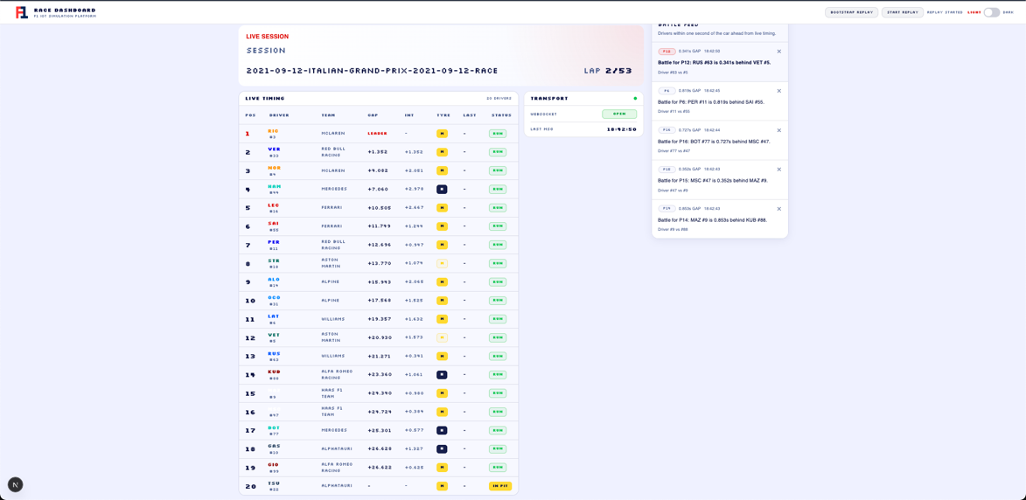Click the 20 drivers count label
The image size is (1026, 500).
[499, 99]
